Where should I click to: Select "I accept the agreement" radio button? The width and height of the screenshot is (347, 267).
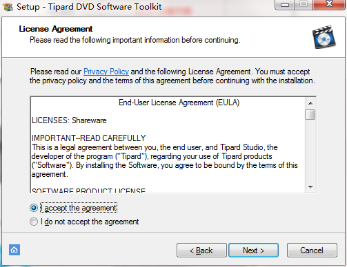tap(34, 208)
